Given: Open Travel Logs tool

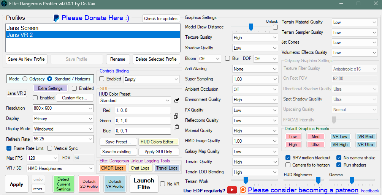Looking at the screenshot, I should click(x=166, y=168).
